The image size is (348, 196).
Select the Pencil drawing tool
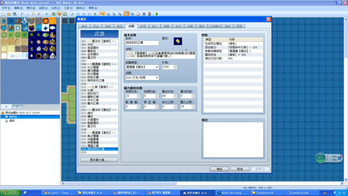(72, 14)
